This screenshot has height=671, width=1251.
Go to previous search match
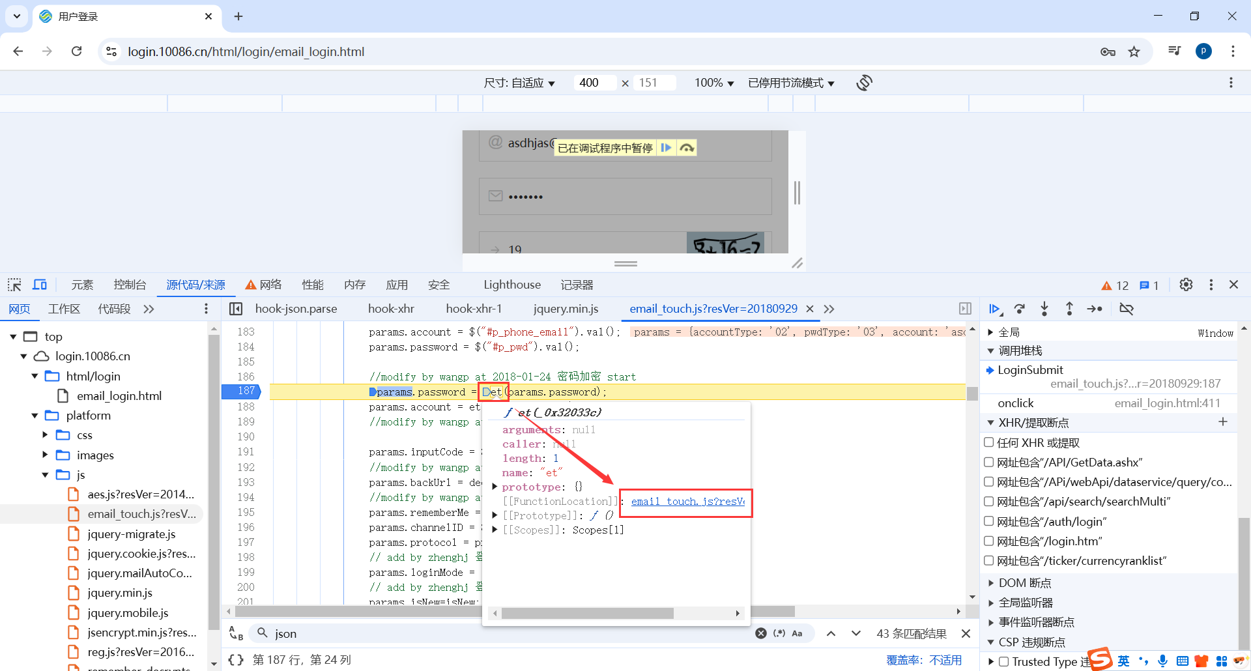(x=831, y=633)
